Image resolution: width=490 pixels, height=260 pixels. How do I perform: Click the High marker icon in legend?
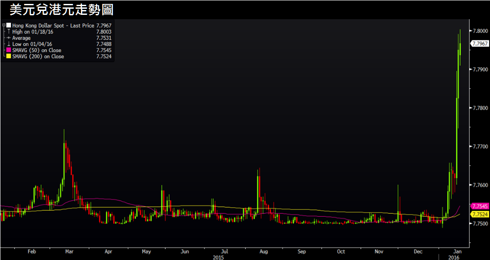8,31
